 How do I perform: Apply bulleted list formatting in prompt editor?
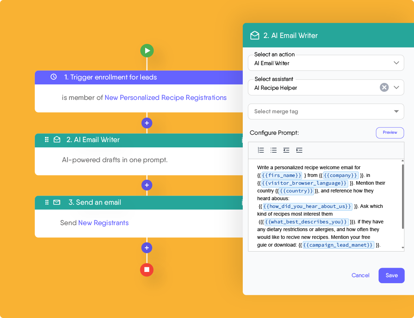point(273,150)
